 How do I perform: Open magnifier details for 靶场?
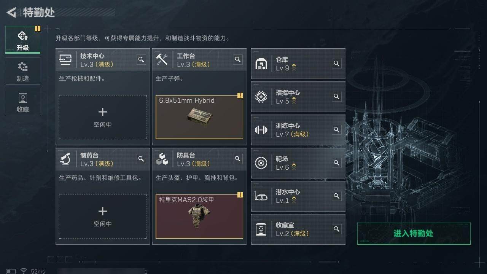tap(336, 162)
